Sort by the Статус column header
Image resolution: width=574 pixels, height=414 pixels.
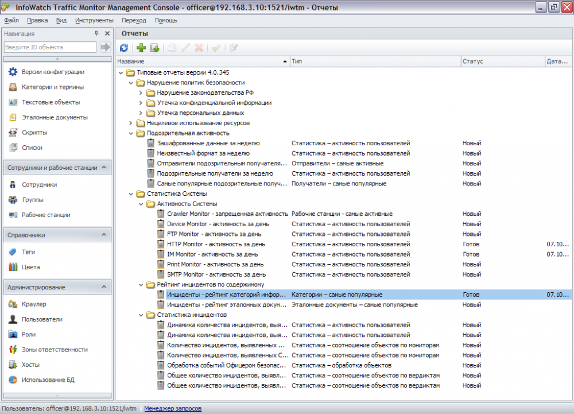pyautogui.click(x=473, y=61)
